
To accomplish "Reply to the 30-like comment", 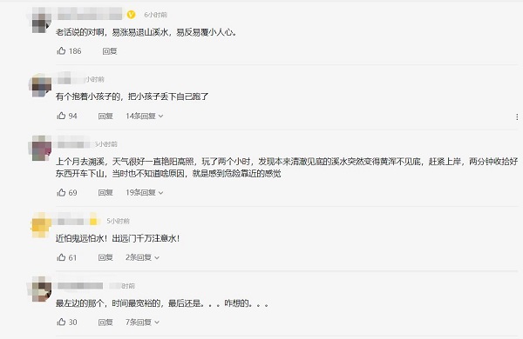I will point(105,322).
